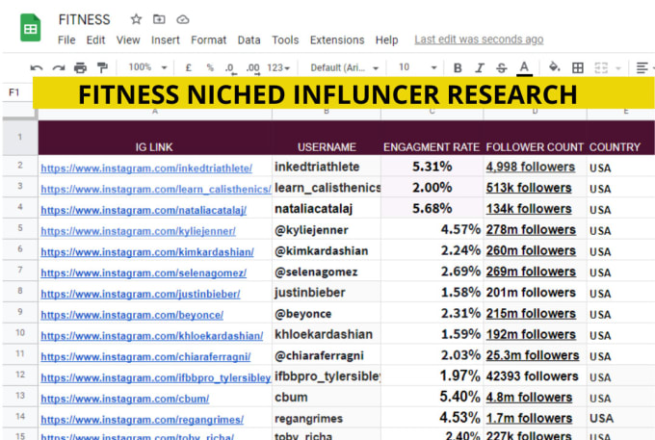This screenshot has width=655, height=440.
Task: Open the regangrimes Instagram link
Action: (142, 420)
